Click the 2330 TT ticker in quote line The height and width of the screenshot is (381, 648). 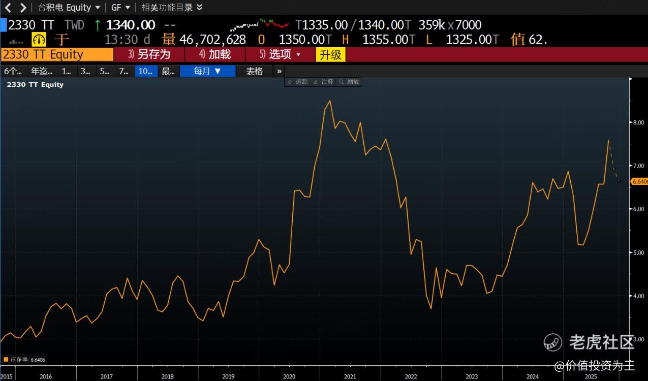31,24
